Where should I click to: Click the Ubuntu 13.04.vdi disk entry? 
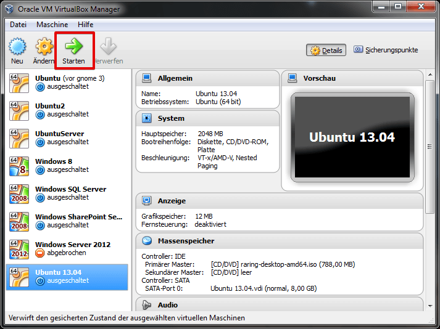264,288
